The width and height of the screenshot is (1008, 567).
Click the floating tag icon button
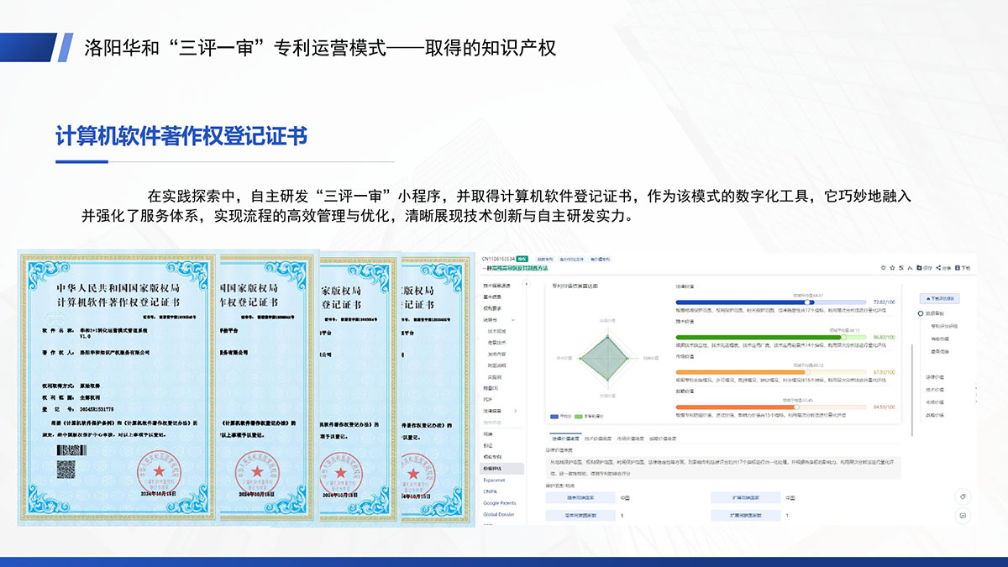[x=963, y=496]
